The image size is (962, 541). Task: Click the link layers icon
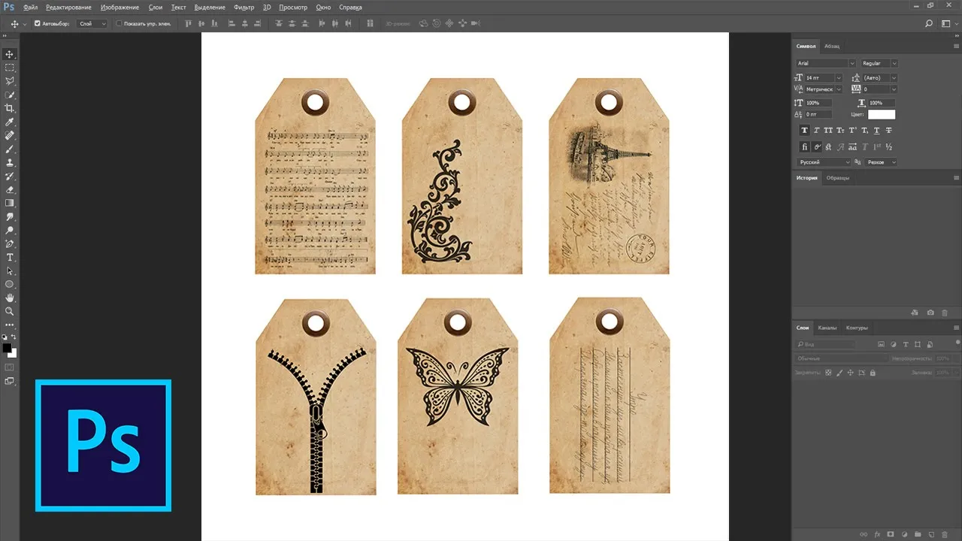tap(864, 534)
